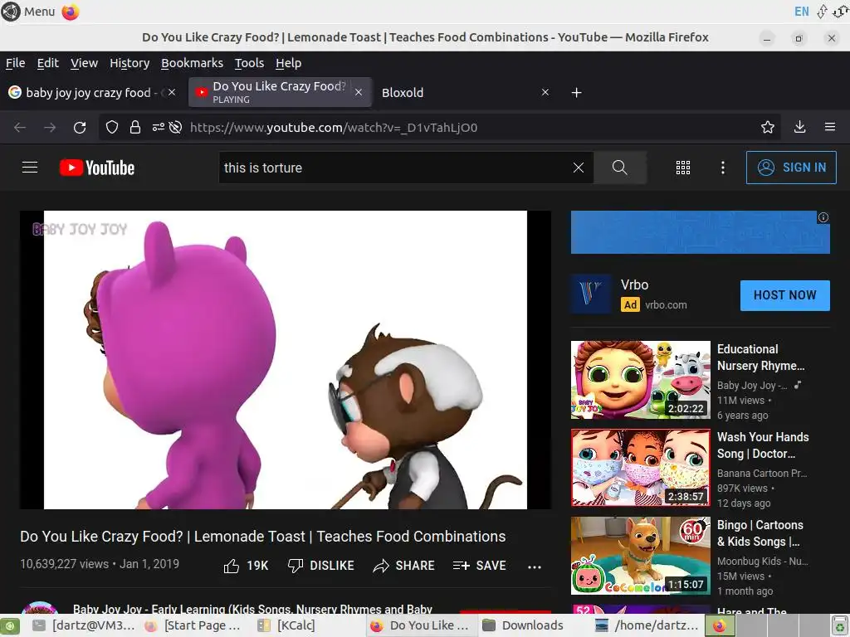This screenshot has width=850, height=637.
Task: Bookmark this page with the star
Action: point(768,127)
